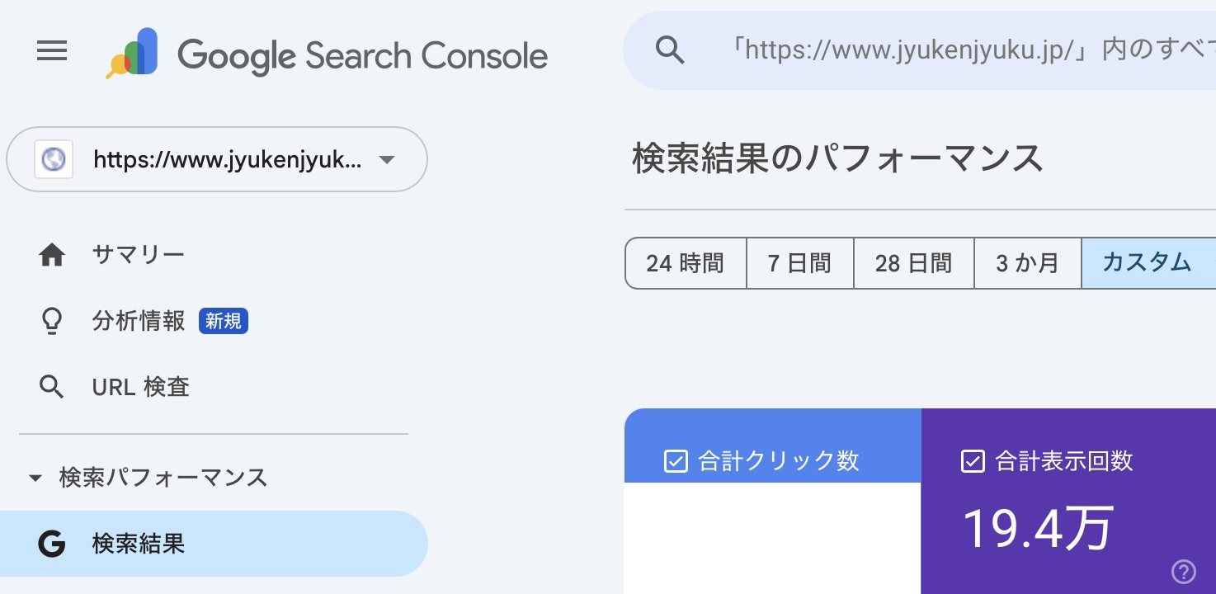Click the Google G icon for 検索結果

52,544
